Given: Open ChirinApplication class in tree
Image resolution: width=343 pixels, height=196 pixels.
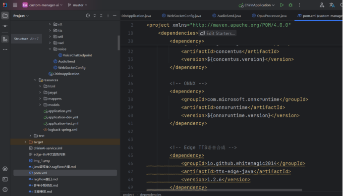Looking at the screenshot, I should [x=64, y=74].
